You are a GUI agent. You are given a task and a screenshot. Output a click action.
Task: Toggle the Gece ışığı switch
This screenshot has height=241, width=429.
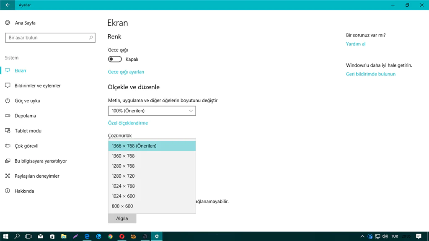click(x=115, y=60)
